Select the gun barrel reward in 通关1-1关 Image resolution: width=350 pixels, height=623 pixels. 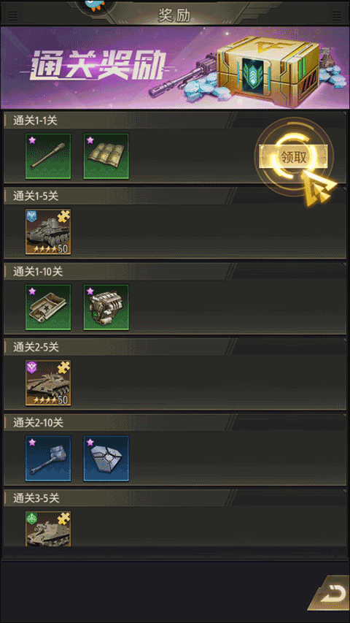pyautogui.click(x=48, y=156)
